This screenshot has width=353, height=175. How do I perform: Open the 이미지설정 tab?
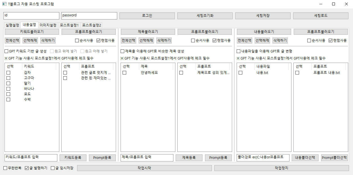(48, 25)
